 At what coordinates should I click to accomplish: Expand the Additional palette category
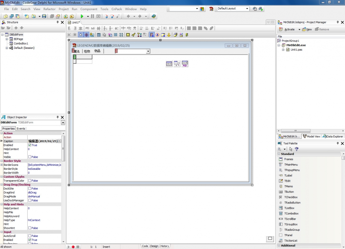tap(279, 246)
